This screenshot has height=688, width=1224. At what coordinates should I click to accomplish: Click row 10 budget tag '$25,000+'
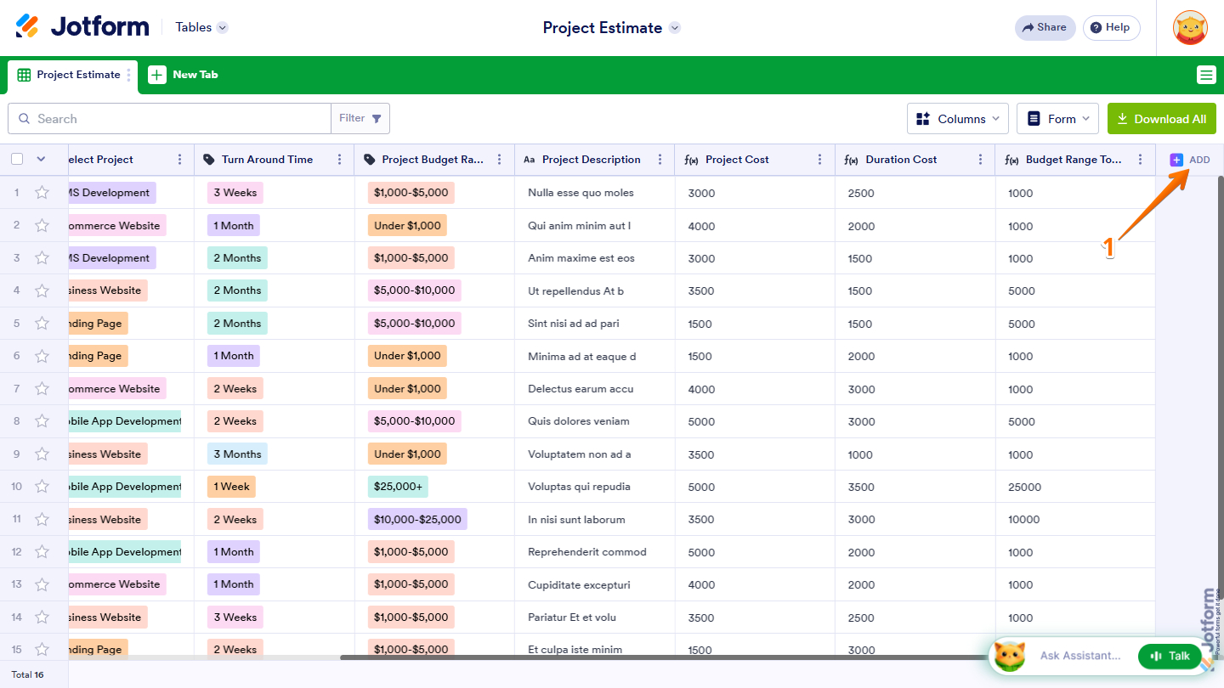click(x=398, y=487)
